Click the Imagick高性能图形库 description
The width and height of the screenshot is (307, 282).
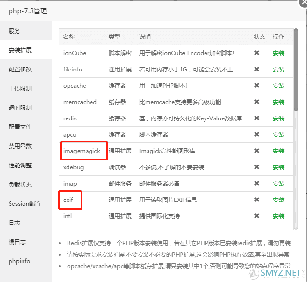tap(167, 151)
